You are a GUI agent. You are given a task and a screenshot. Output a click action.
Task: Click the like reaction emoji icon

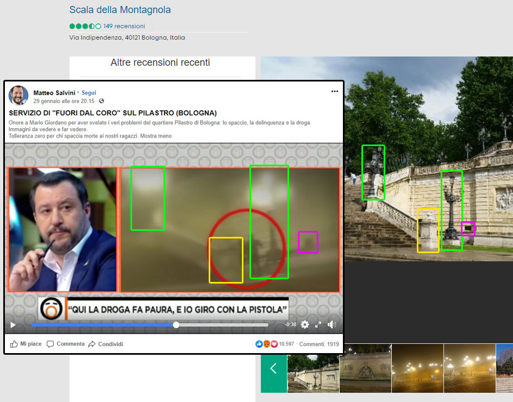point(259,344)
